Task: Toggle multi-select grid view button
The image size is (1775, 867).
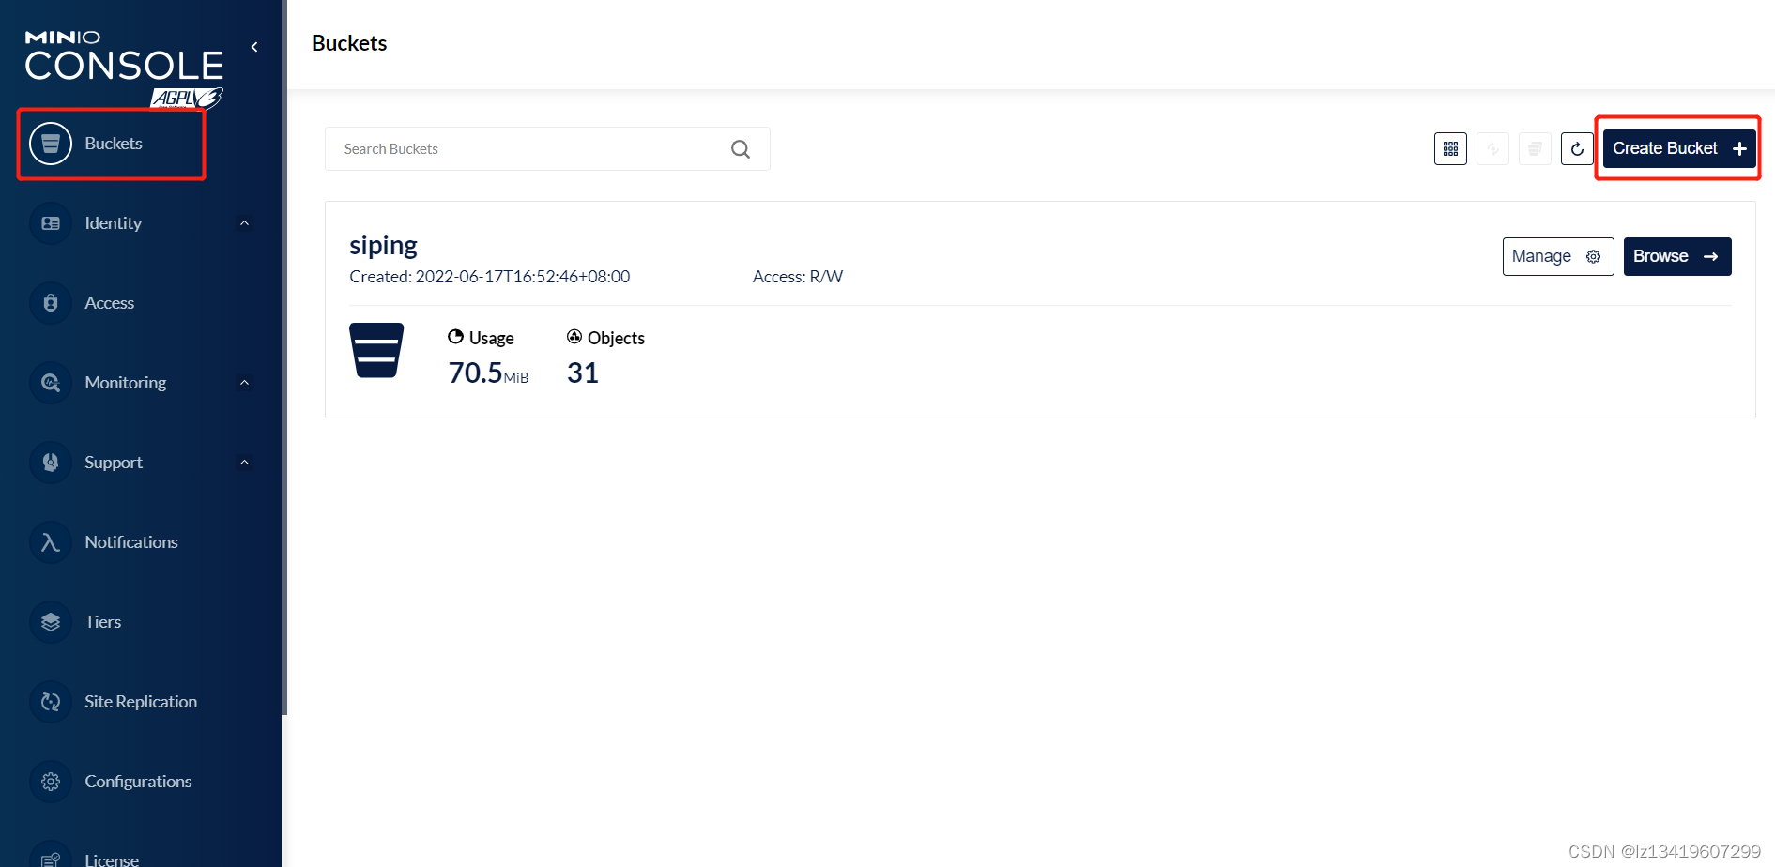Action: click(x=1450, y=148)
